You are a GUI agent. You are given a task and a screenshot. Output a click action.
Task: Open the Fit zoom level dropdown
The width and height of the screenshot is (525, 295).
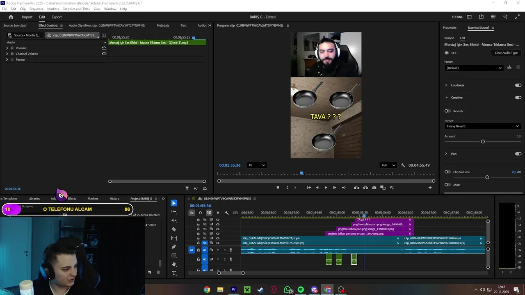point(257,166)
